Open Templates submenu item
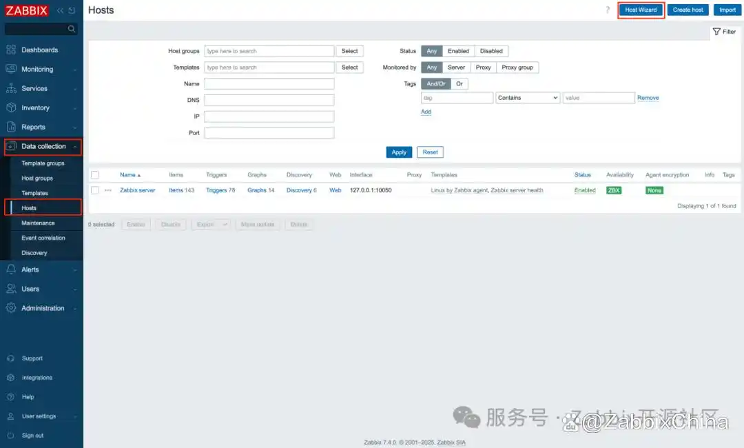The image size is (744, 448). click(34, 193)
